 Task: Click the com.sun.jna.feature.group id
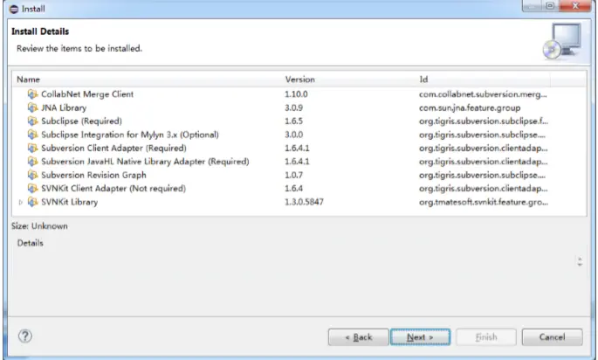pos(470,108)
